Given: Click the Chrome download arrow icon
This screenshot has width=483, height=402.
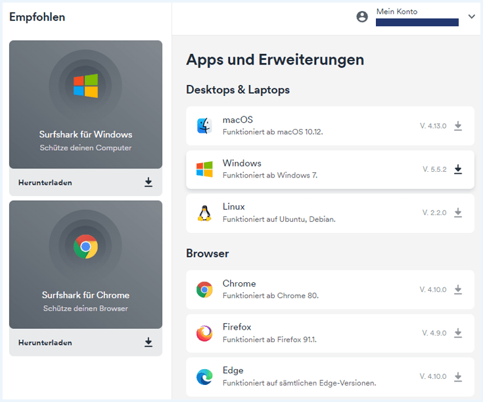Looking at the screenshot, I should pyautogui.click(x=458, y=289).
